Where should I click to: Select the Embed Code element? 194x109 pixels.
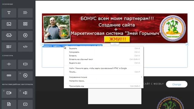25,47
